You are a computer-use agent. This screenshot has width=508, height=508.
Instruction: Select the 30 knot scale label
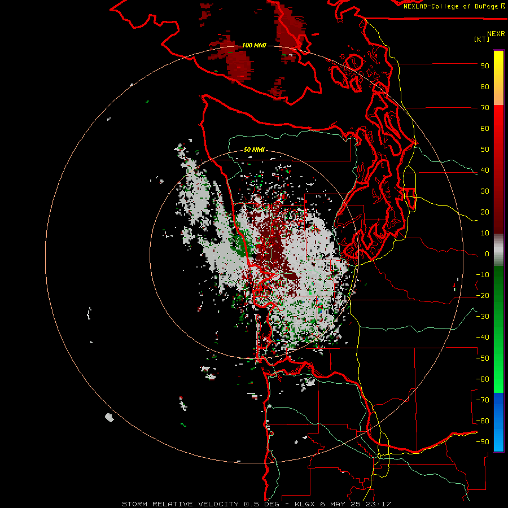point(485,191)
